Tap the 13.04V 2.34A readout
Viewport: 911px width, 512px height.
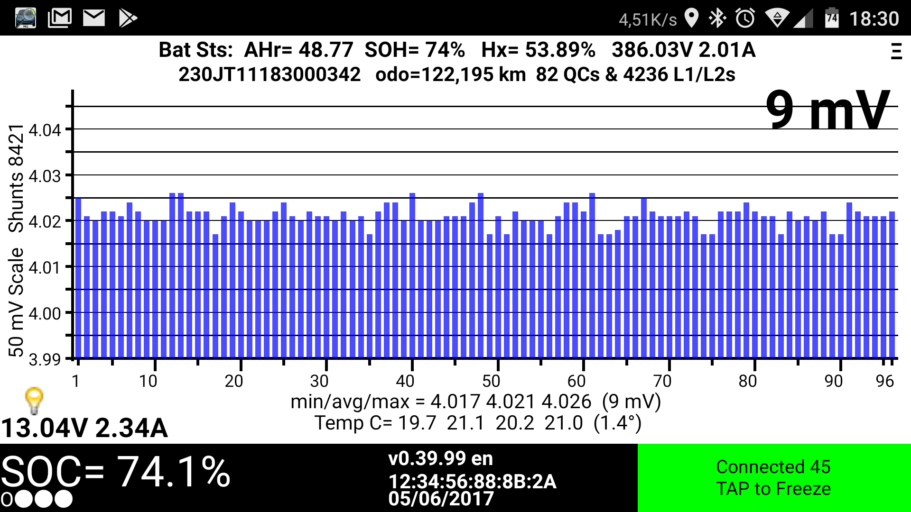click(x=84, y=428)
